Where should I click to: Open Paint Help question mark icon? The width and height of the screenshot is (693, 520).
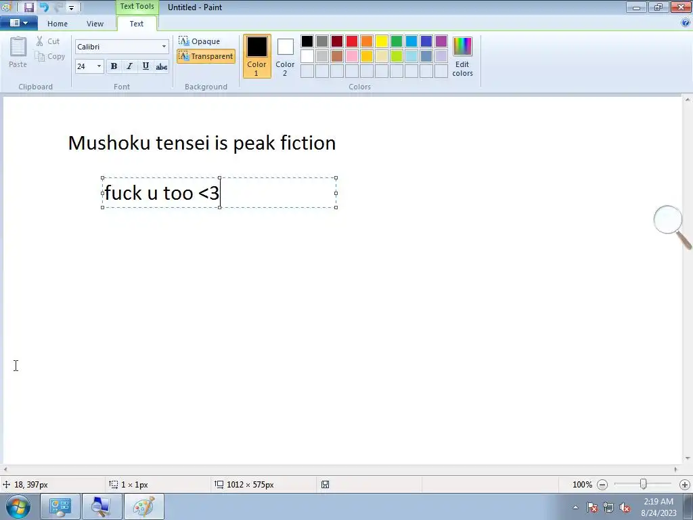(686, 23)
